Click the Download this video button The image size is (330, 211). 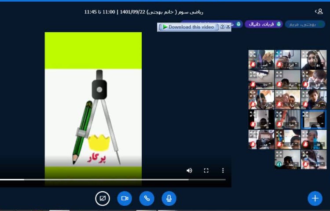[x=189, y=27]
